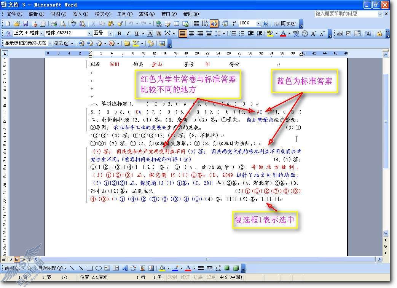Toggle center alignment
The width and height of the screenshot is (397, 288).
coord(191,33)
